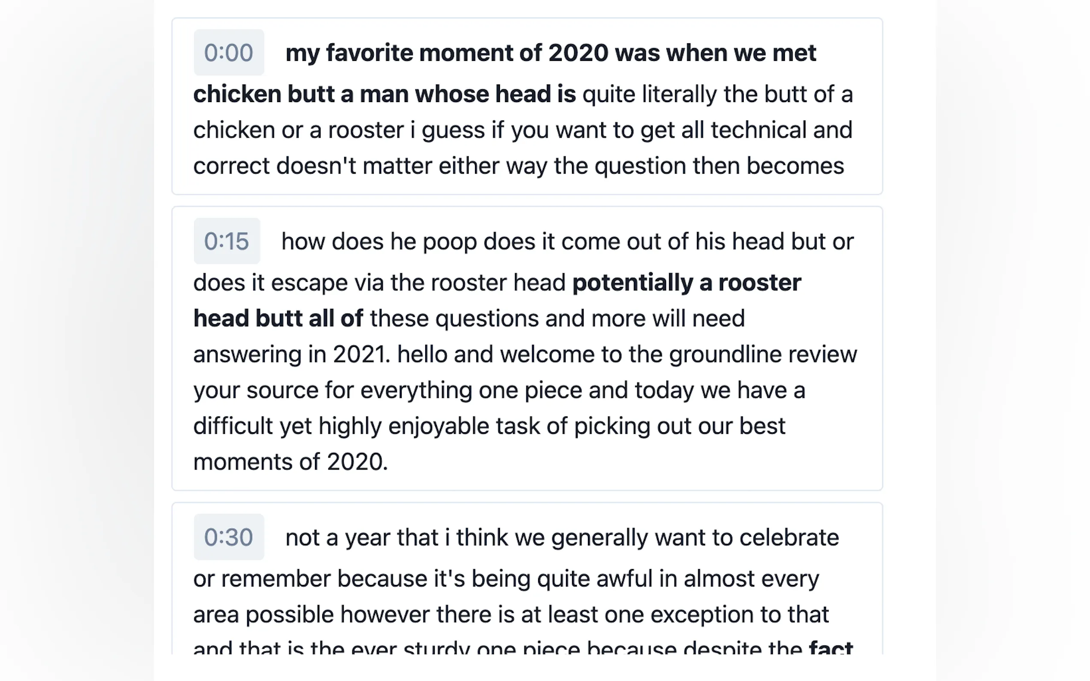1090x681 pixels.
Task: Click "answering in 2021" in the transcript
Action: (x=291, y=355)
